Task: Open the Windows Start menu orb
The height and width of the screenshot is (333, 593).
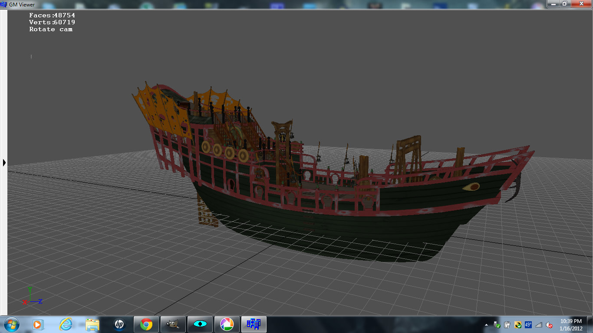Action: 11,324
